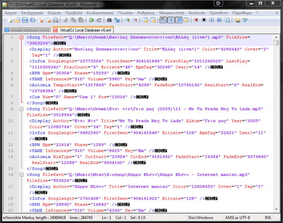
Task: Click the vertical scrollbar up arrow
Action: click(276, 37)
